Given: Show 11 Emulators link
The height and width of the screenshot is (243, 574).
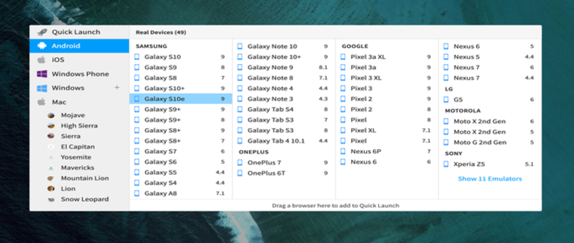Looking at the screenshot, I should pyautogui.click(x=490, y=179).
